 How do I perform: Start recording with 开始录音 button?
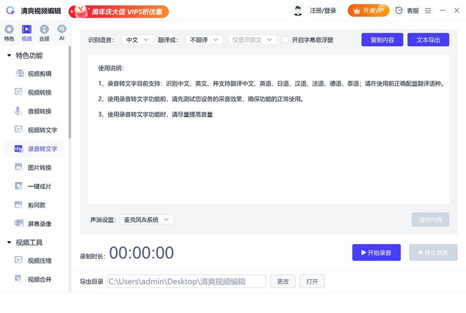pos(376,253)
